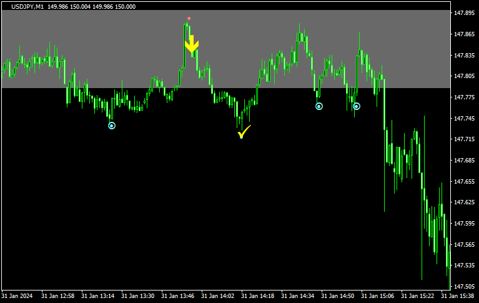Click the middle cyan circle marker
The image size is (479, 303).
(x=319, y=106)
